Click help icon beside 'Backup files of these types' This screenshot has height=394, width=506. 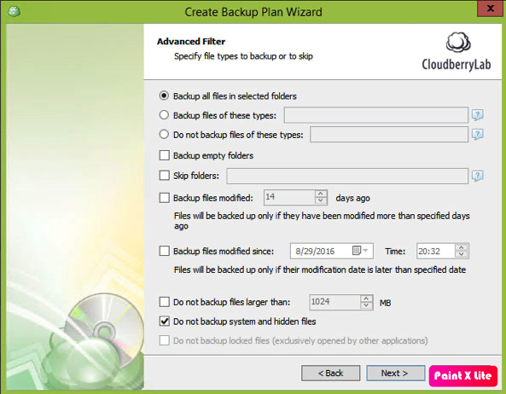[x=478, y=115]
